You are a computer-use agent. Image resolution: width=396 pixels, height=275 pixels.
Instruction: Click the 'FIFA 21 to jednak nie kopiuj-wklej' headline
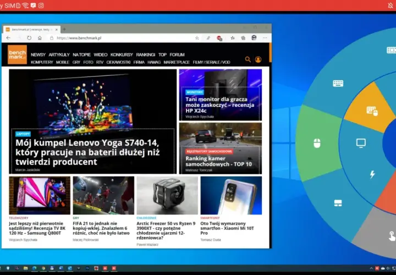coord(101,228)
